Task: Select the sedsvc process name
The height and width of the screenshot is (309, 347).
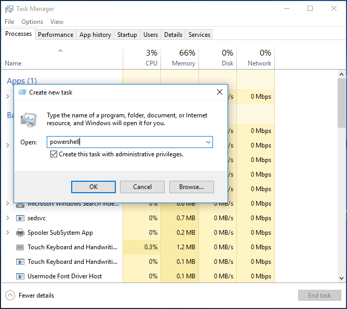Action: coord(36,218)
